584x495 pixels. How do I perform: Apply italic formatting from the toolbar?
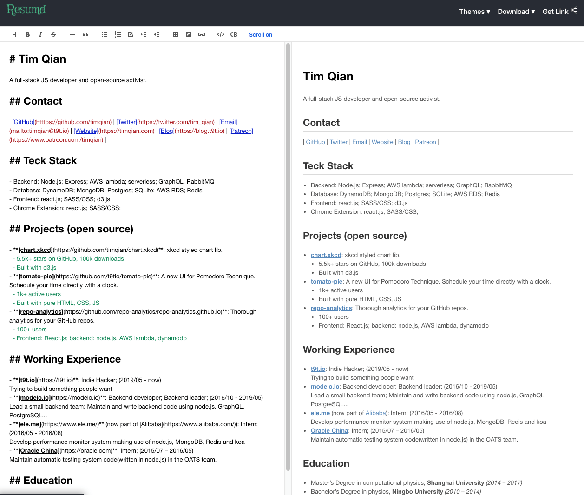coord(40,34)
